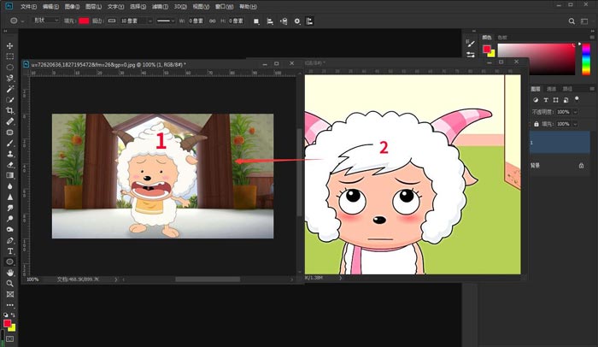Screen dimensions: 598x347
Task: Select the Horizontal Type tool
Action: click(x=10, y=251)
